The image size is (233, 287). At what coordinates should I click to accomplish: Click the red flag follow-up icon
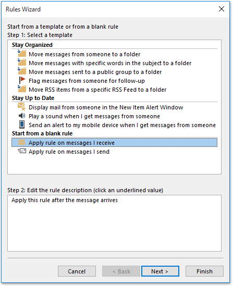(22, 80)
